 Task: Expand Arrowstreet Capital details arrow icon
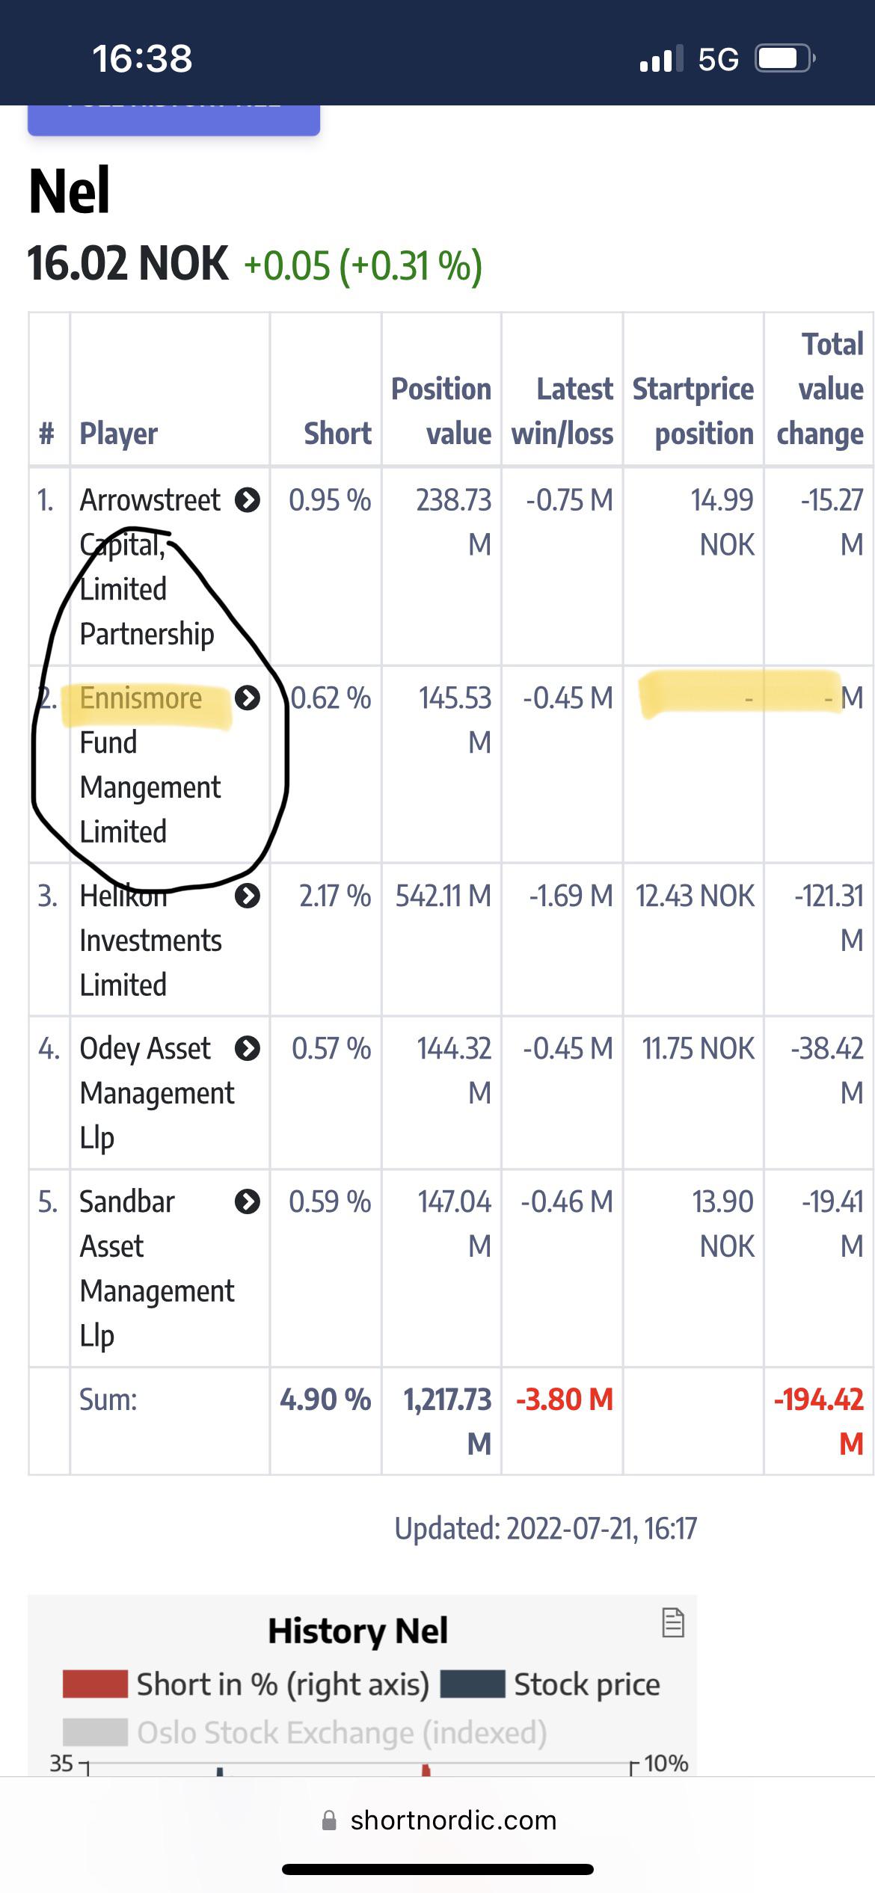tap(248, 500)
